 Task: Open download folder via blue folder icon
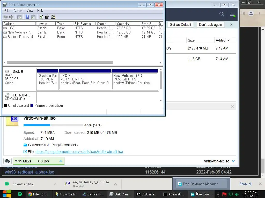click(25, 145)
